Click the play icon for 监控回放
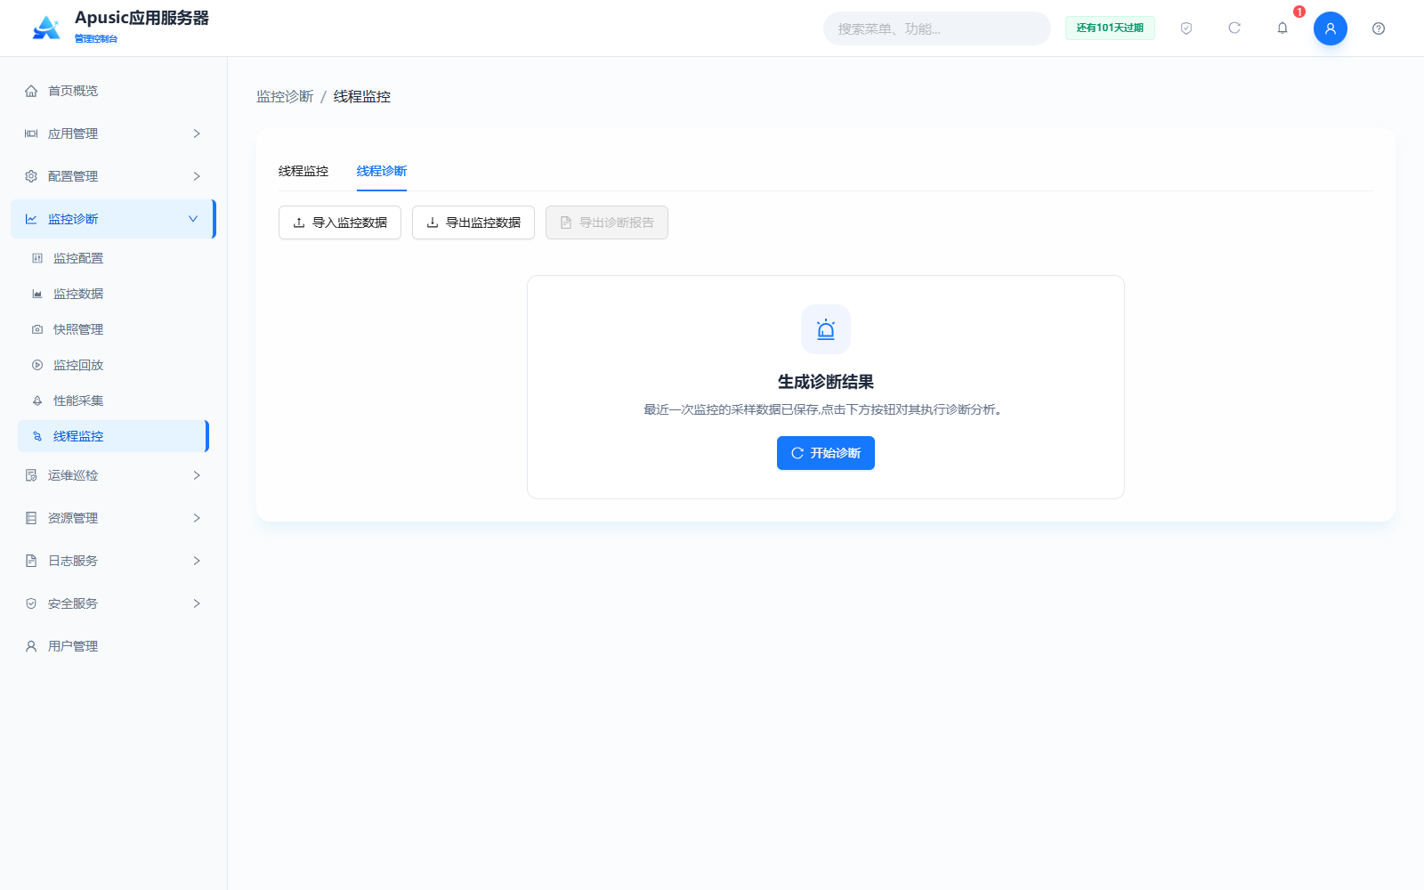The width and height of the screenshot is (1424, 890). tap(37, 365)
